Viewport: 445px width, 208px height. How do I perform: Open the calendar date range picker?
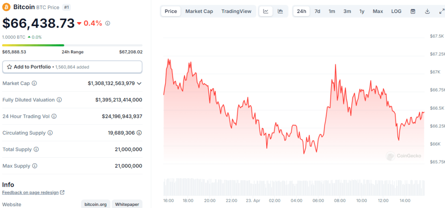413,11
